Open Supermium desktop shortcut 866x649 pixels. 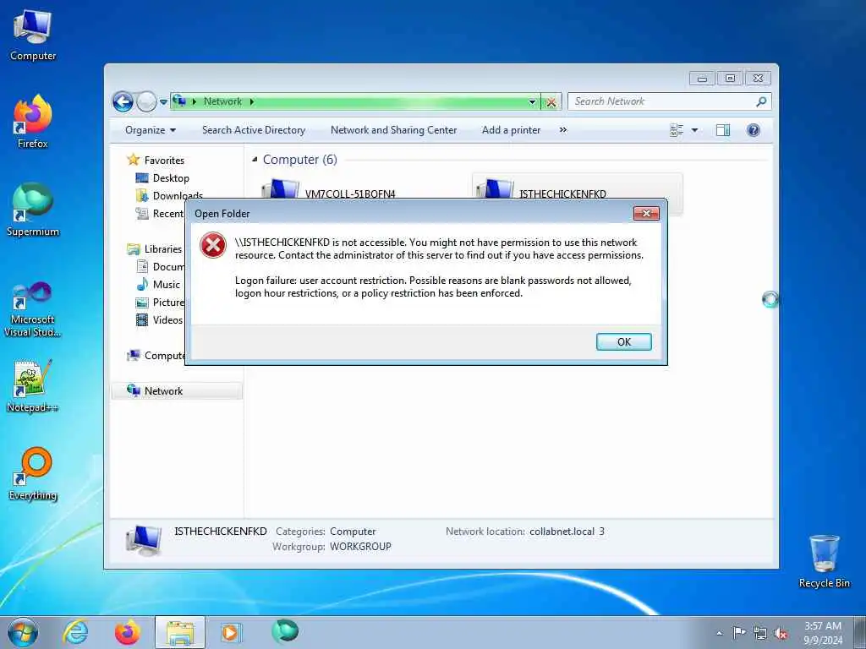[33, 210]
